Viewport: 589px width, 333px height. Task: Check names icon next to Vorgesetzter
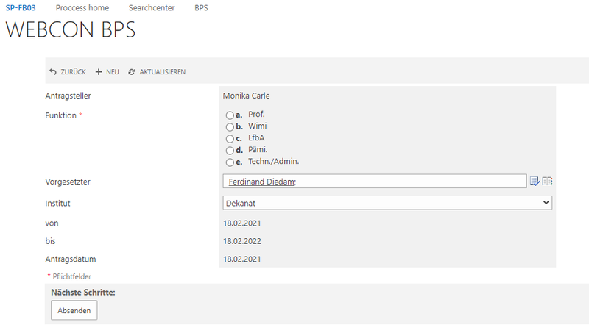pos(535,182)
